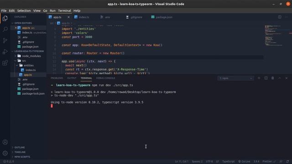Open the Edit menu
292x164 pixels.
[x=11, y=10]
